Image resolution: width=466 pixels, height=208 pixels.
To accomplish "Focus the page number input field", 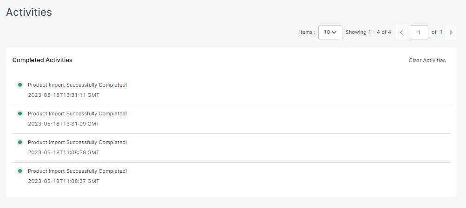I will [419, 32].
